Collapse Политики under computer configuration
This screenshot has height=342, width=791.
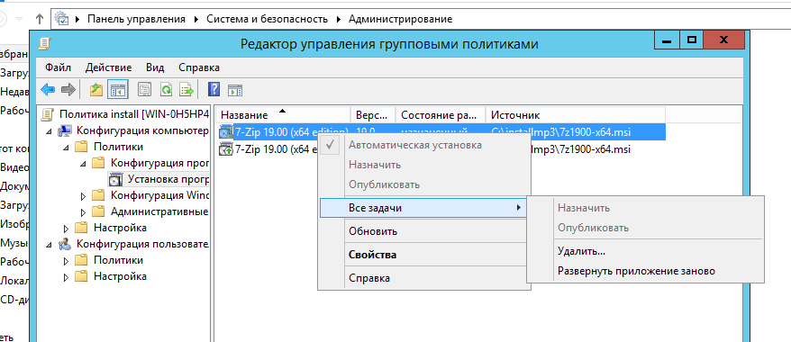pyautogui.click(x=66, y=148)
